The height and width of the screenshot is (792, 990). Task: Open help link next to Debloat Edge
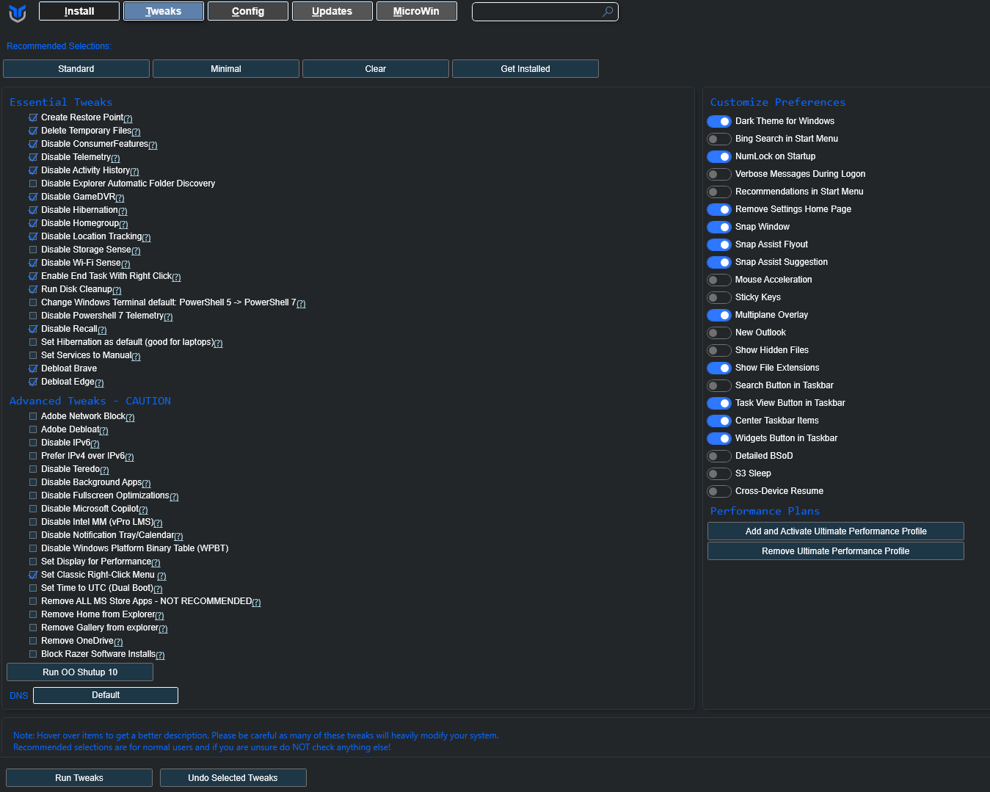click(x=99, y=383)
